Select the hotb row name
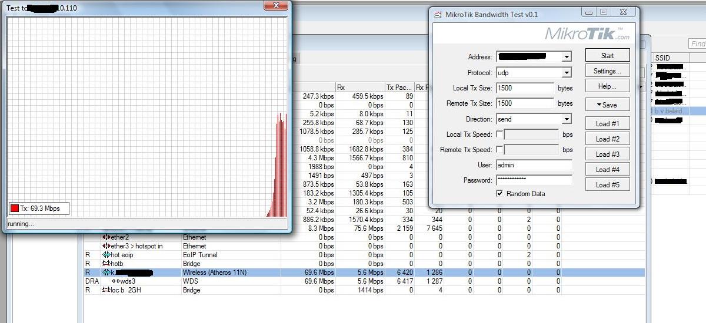 point(118,264)
